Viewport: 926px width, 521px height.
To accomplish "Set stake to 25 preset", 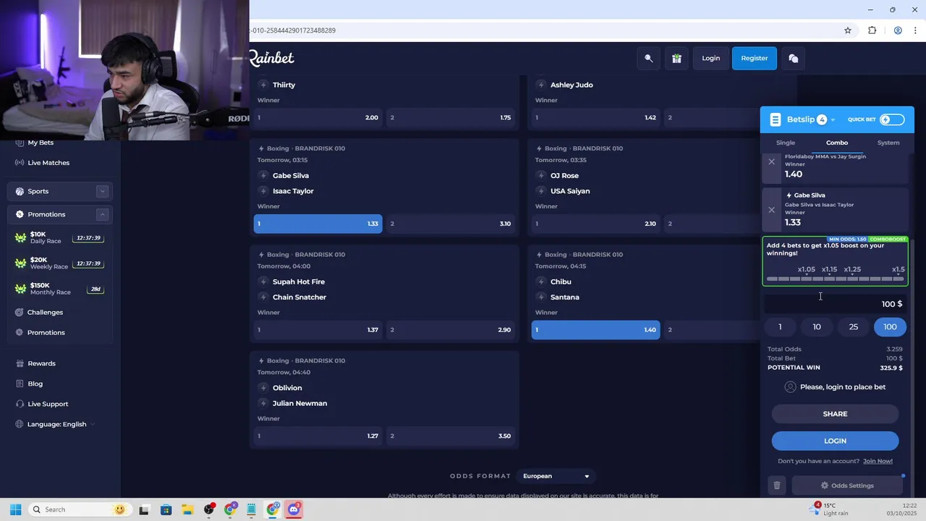I will click(854, 327).
